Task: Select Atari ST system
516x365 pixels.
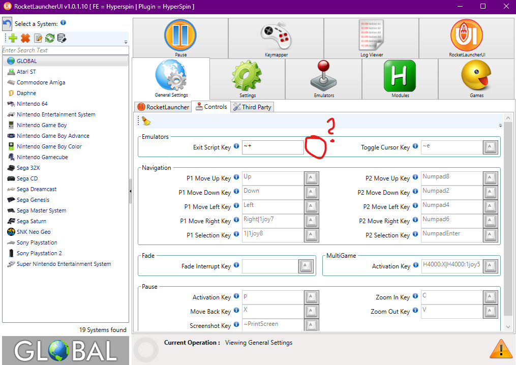Action: [x=66, y=72]
